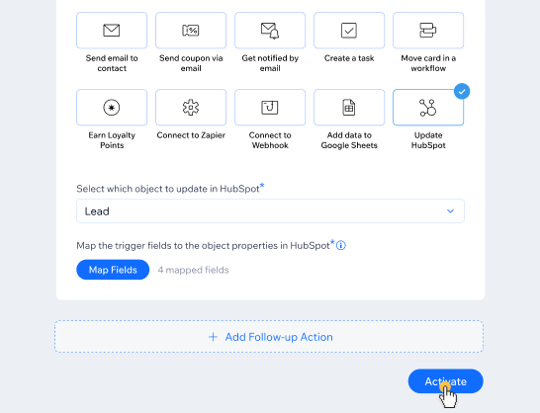Add a Follow-up Action
The image size is (540, 413).
tap(269, 337)
